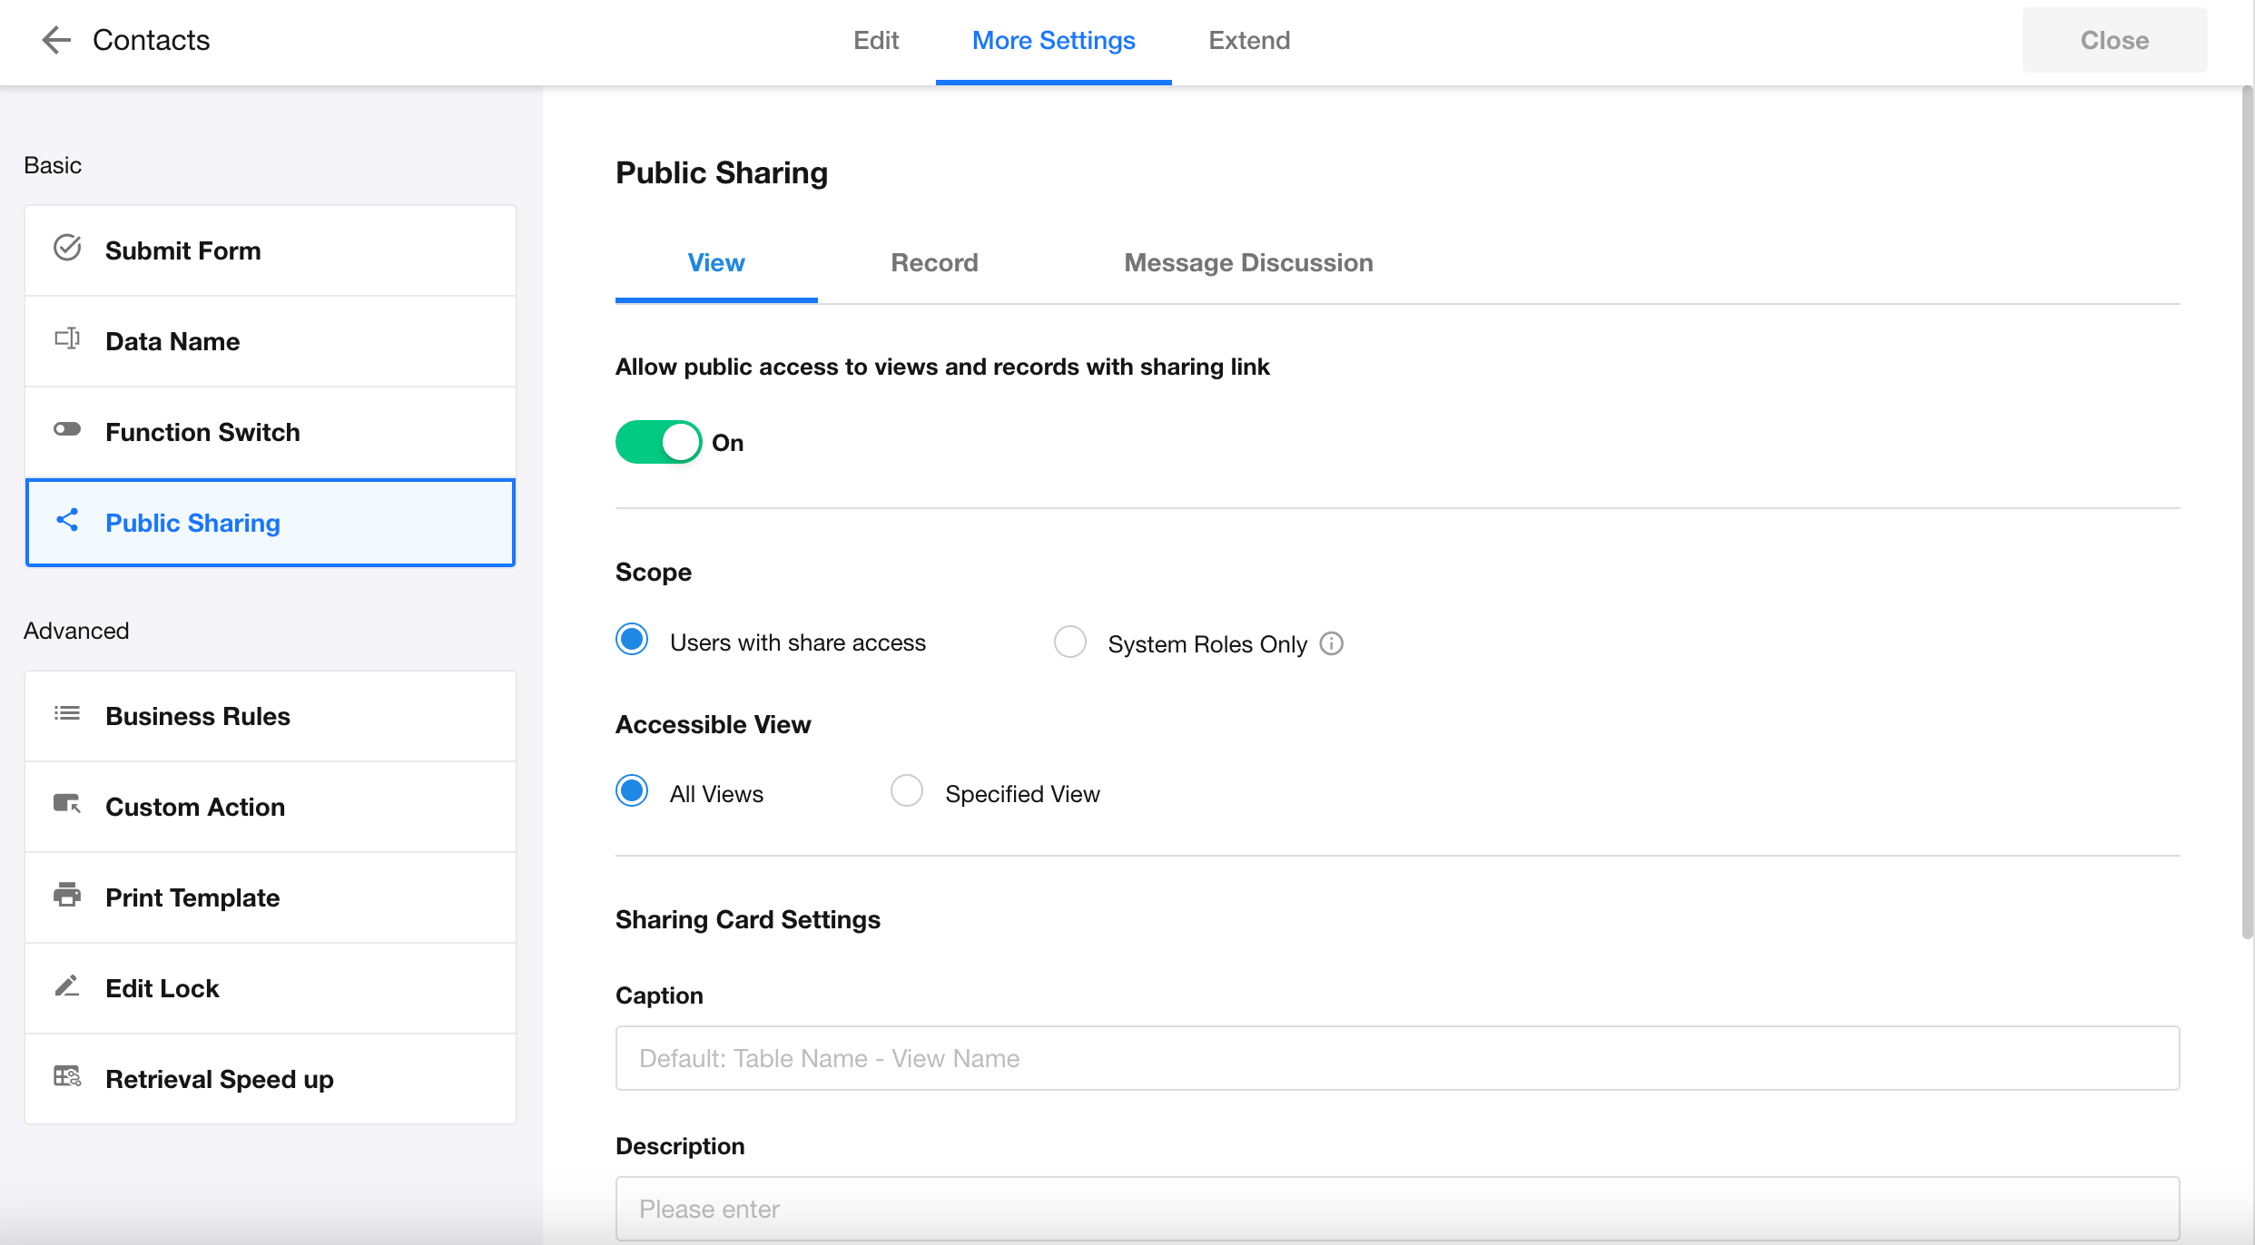Select Users with share access radio
Image resolution: width=2255 pixels, height=1245 pixels.
point(632,640)
